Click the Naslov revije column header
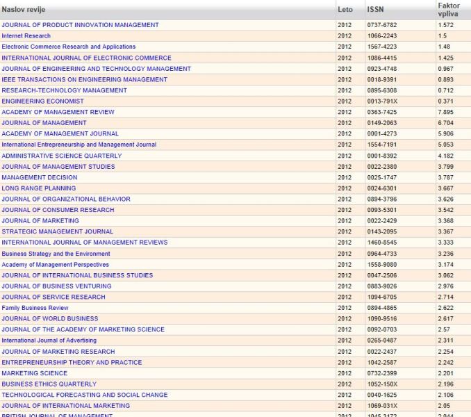 click(x=24, y=10)
